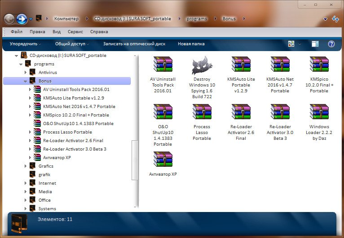Click the Forward navigation arrow

pos(22,19)
